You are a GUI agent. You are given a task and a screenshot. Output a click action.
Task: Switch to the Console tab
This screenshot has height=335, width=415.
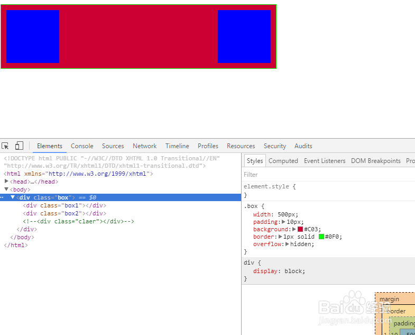[x=82, y=146]
